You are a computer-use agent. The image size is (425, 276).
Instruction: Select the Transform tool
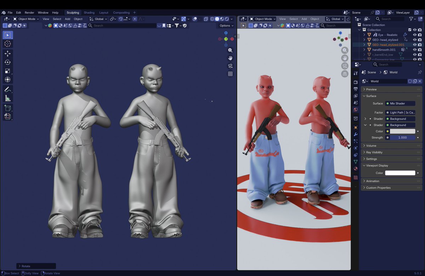tap(7, 80)
